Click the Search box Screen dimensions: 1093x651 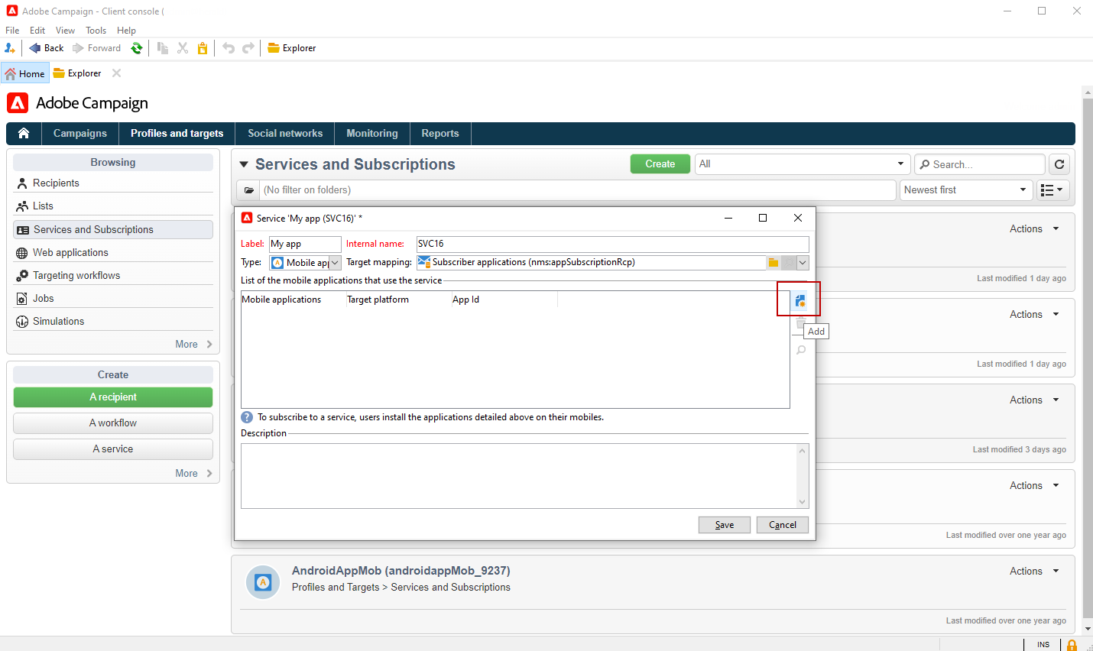[x=980, y=164]
